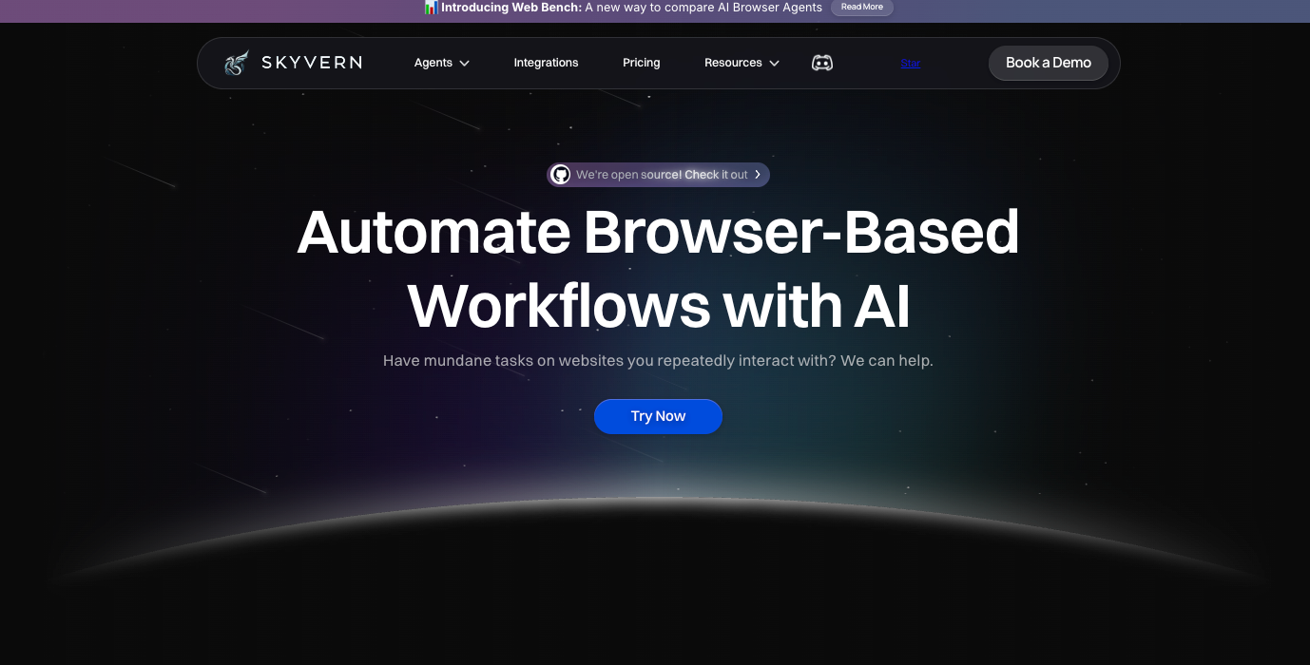The height and width of the screenshot is (665, 1310).
Task: Click the "Have mundane tasks" subtitle text
Action: 658,361
